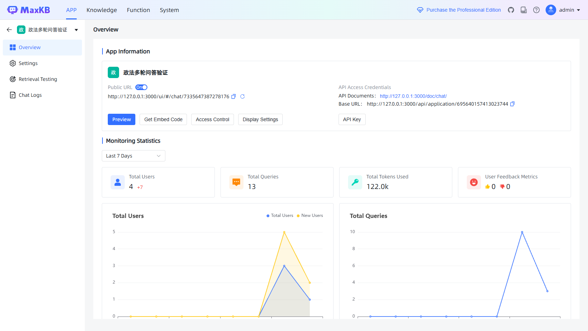
Task: Click the thumbs-down feedback icon
Action: (x=502, y=187)
